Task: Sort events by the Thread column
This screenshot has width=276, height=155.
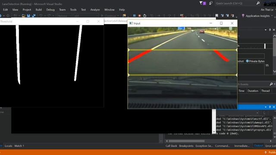Action: click(266, 91)
